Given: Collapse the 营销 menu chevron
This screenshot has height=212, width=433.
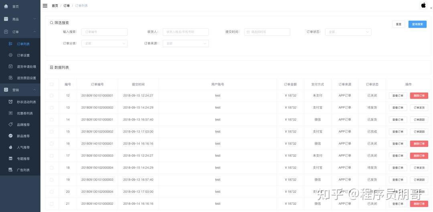Looking at the screenshot, I should (34, 90).
